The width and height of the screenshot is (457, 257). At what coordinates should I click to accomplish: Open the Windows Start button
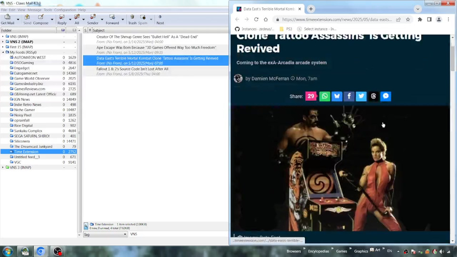point(8,251)
